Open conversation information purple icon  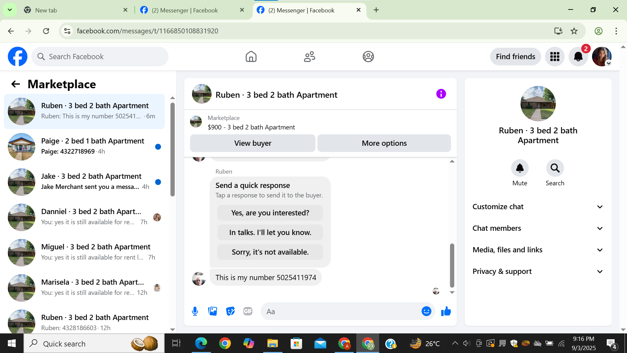(441, 94)
